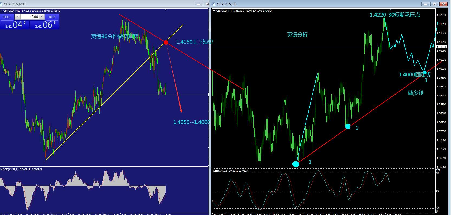Click the M15 chart OHLC header text
The height and width of the screenshot is (215, 451).
(32, 11)
